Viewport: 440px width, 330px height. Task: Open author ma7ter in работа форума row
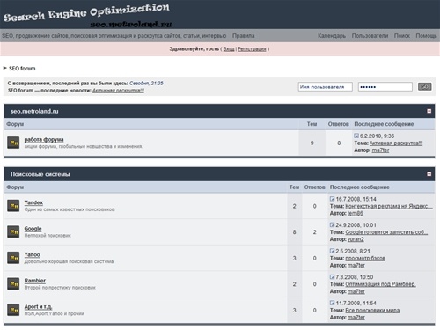point(380,150)
